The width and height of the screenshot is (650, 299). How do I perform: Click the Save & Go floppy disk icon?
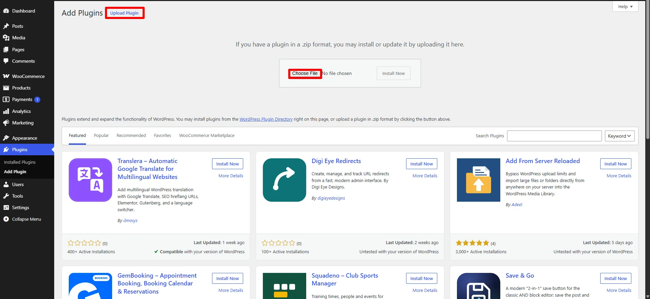[x=479, y=286]
